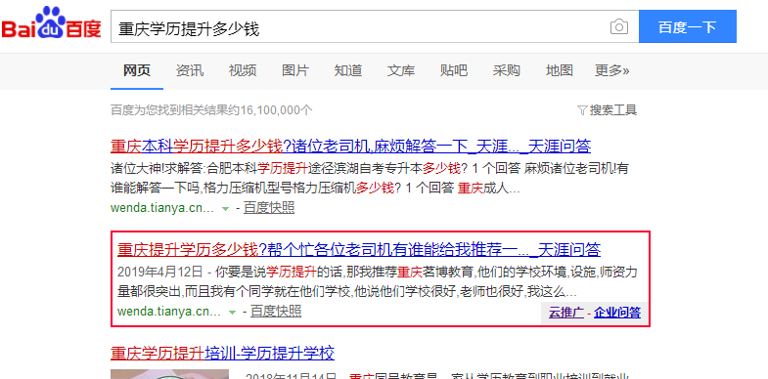
Task: Open the 图片 tab
Action: pos(295,70)
